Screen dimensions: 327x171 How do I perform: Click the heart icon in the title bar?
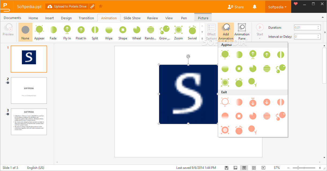tap(295, 4)
